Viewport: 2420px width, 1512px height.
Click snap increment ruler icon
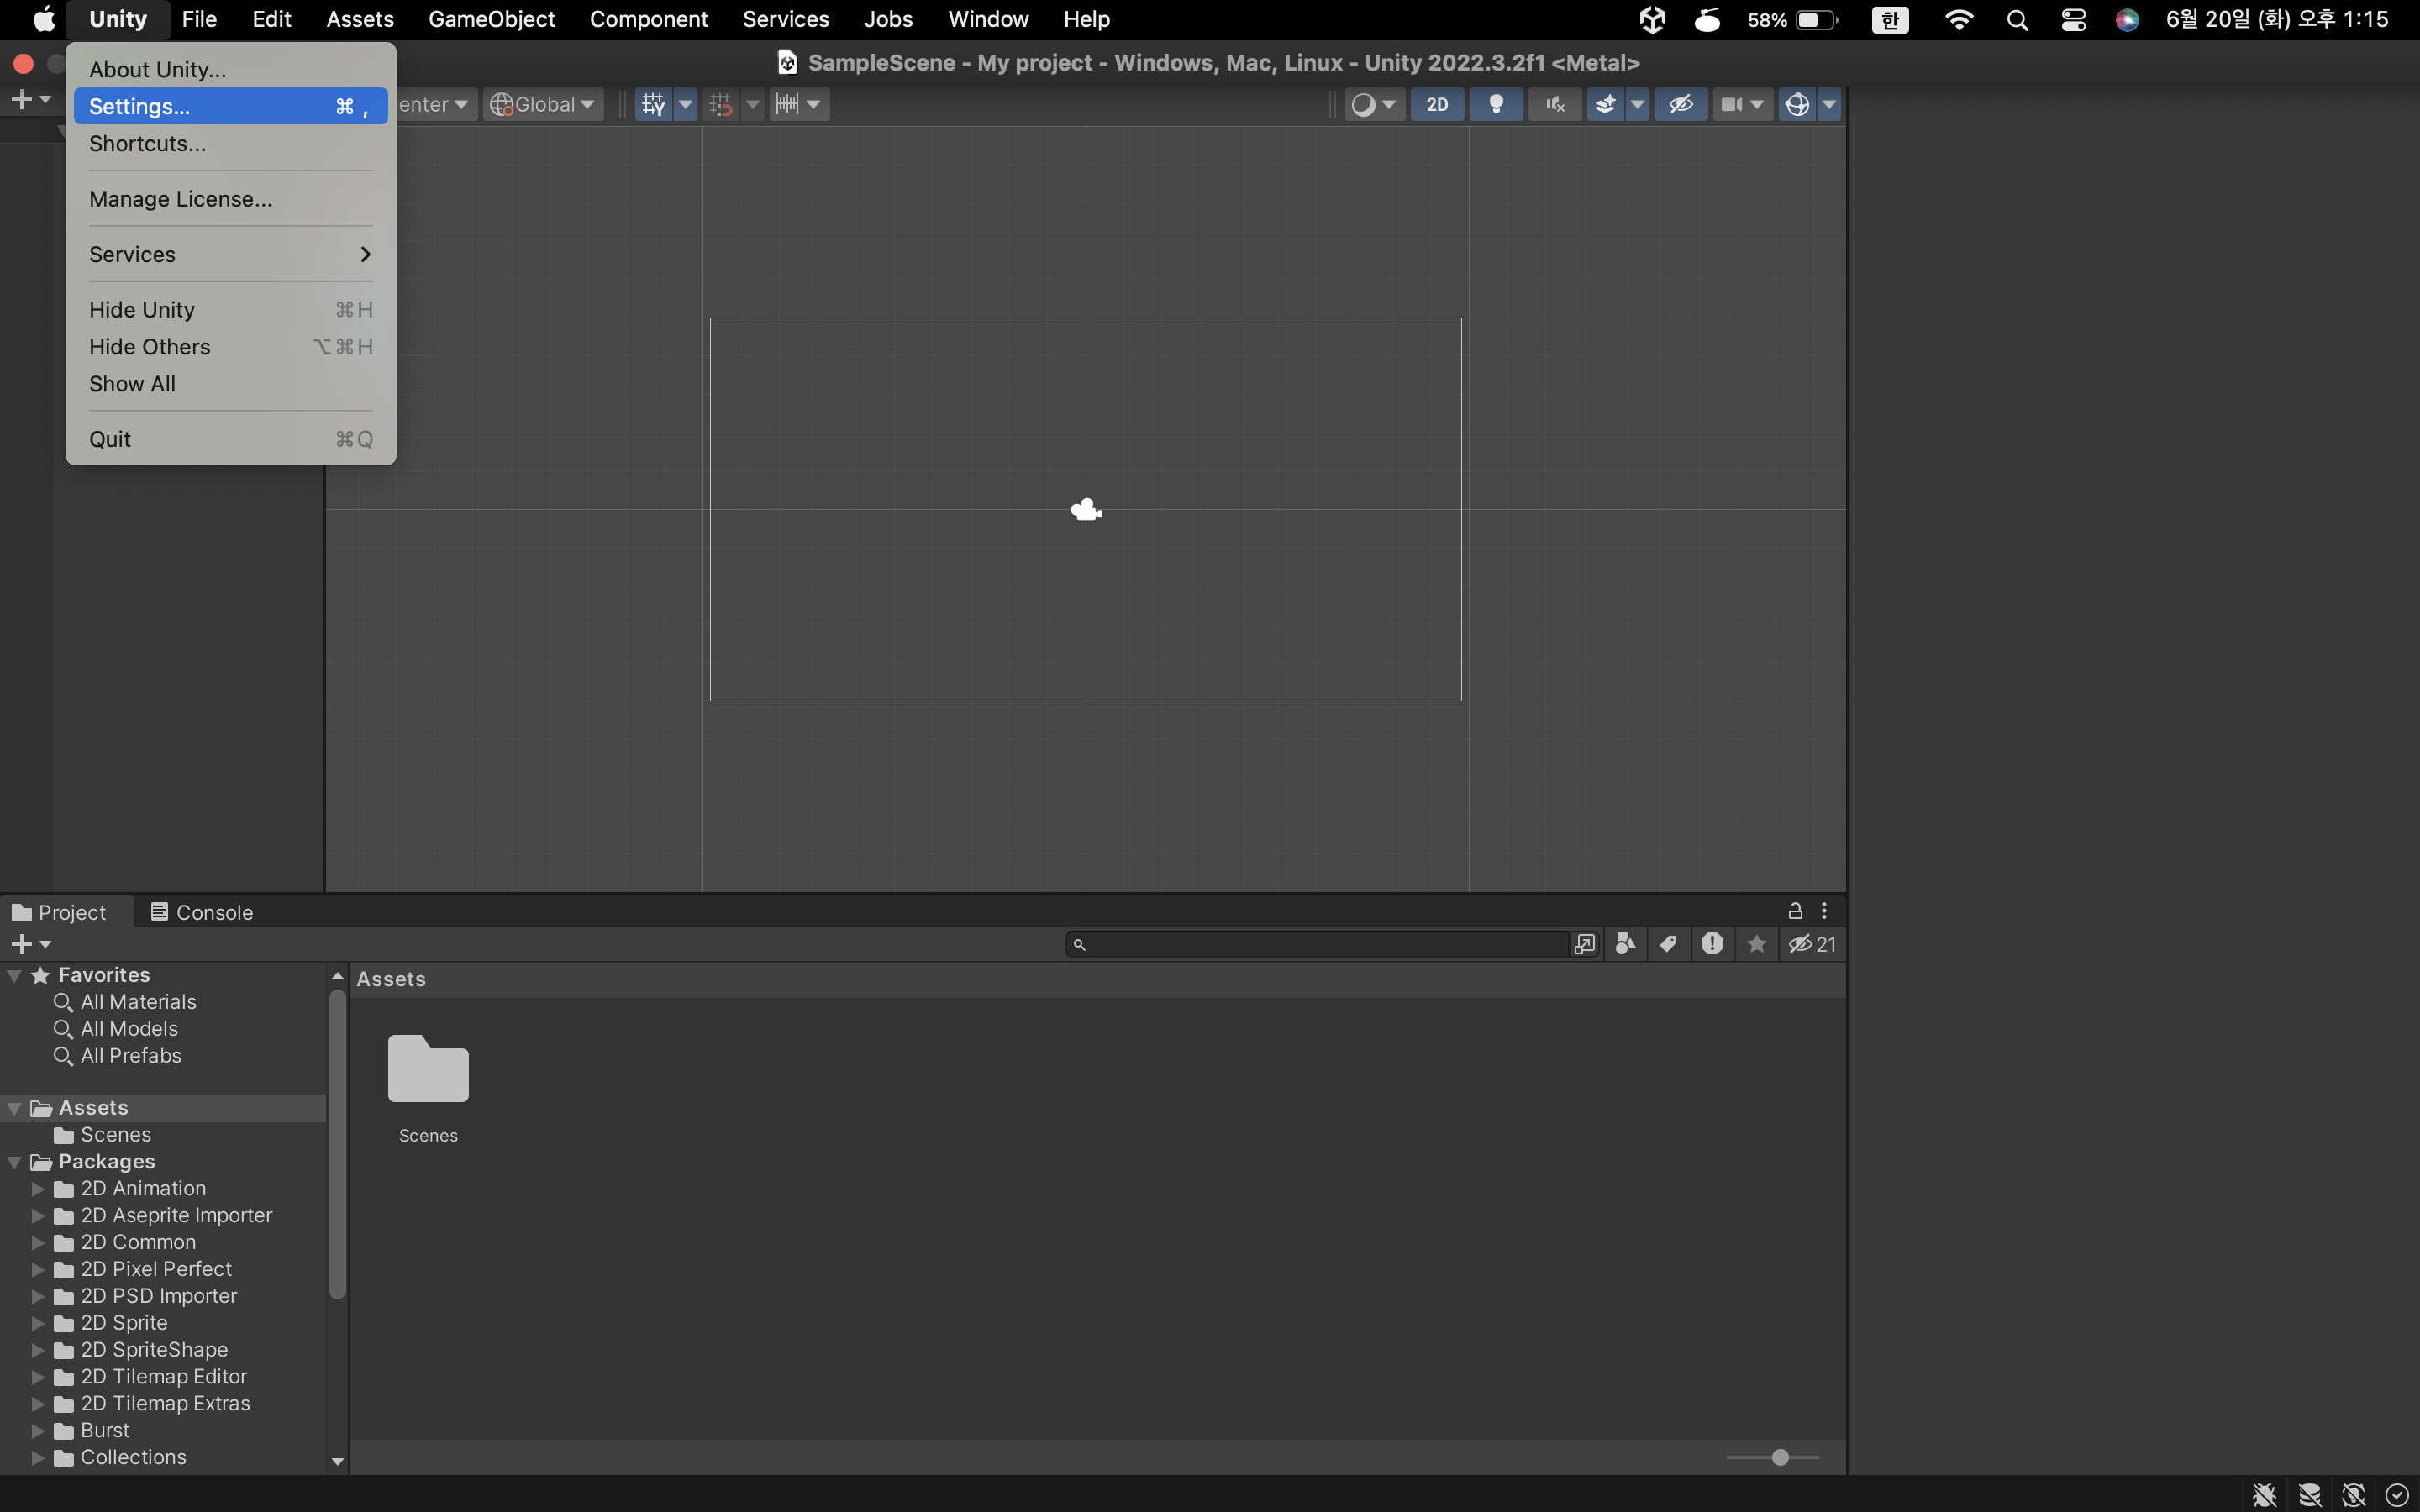point(788,104)
